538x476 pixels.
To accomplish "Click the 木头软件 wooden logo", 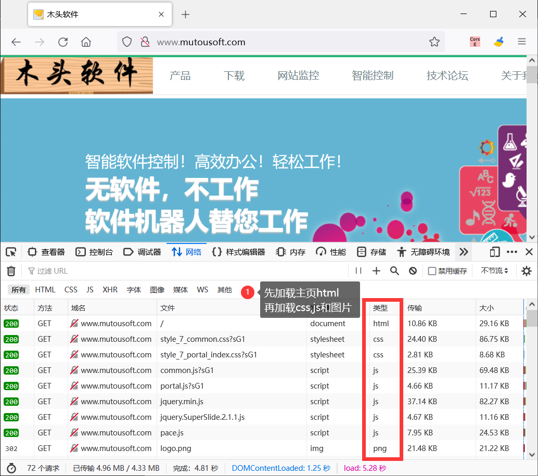I will tap(77, 75).
